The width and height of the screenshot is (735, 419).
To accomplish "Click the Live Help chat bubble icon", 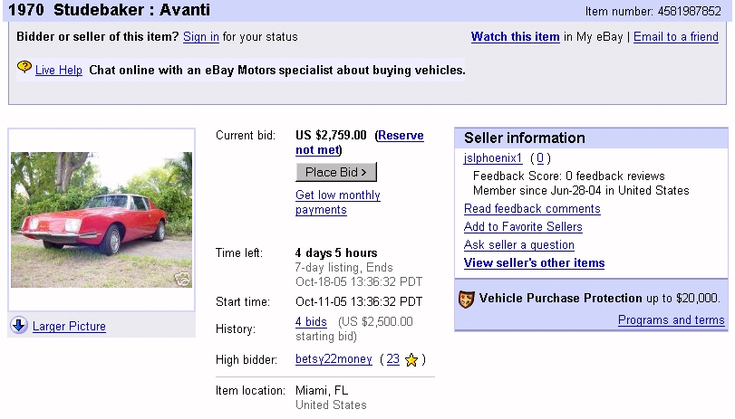I will click(x=24, y=68).
